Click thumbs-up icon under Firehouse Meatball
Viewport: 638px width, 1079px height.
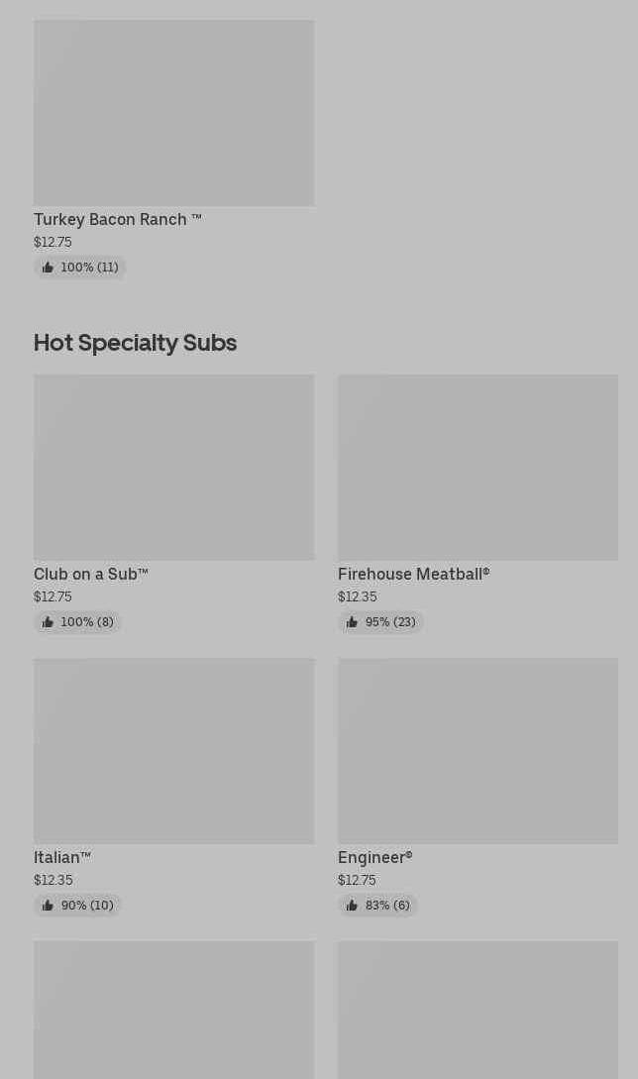(352, 622)
